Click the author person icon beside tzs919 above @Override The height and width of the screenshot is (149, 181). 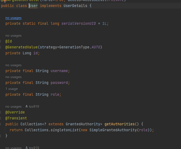click(x=27, y=106)
